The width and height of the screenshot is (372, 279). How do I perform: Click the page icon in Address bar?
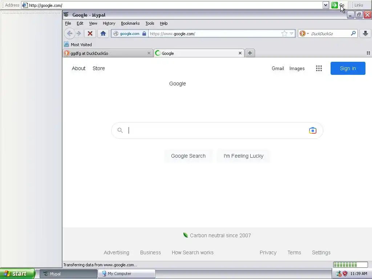click(x=25, y=5)
